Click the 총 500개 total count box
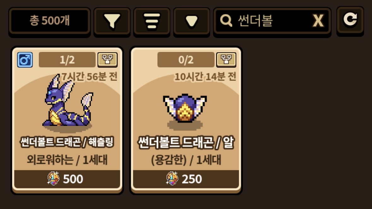This screenshot has height=209, width=372. click(x=50, y=21)
